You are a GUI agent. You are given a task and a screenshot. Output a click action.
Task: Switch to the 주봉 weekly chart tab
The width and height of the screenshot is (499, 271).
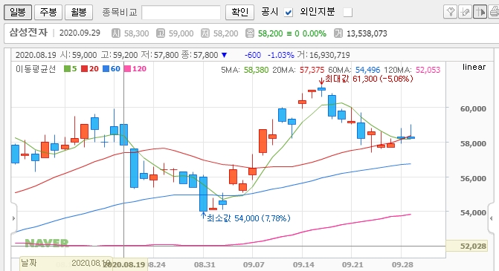click(48, 12)
